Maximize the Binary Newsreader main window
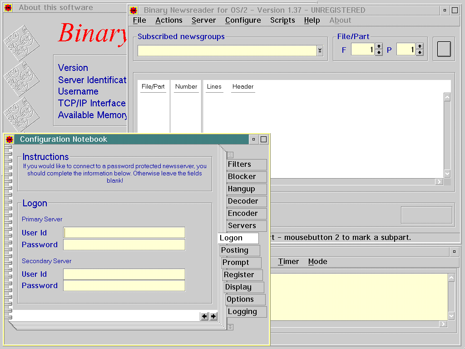The image size is (465, 349). tap(455, 10)
